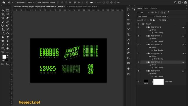Expand the TEXT EFFECT 1 group
188x106 pixels.
(x=146, y=71)
